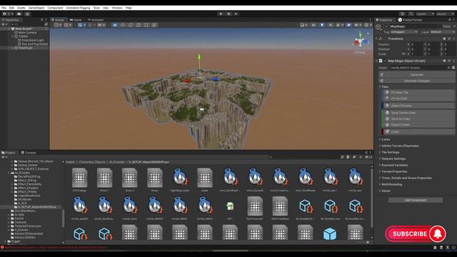
Task: Open the GameObject menu
Action: point(36,8)
